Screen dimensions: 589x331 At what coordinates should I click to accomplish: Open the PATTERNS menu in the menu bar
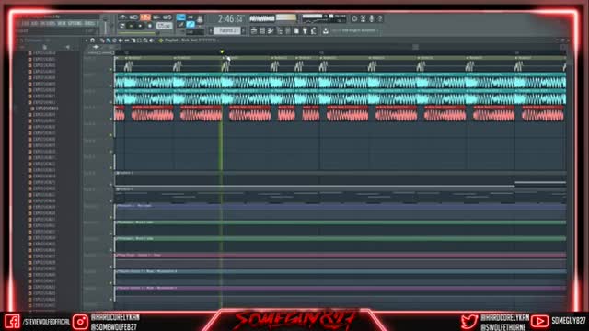[x=47, y=23]
